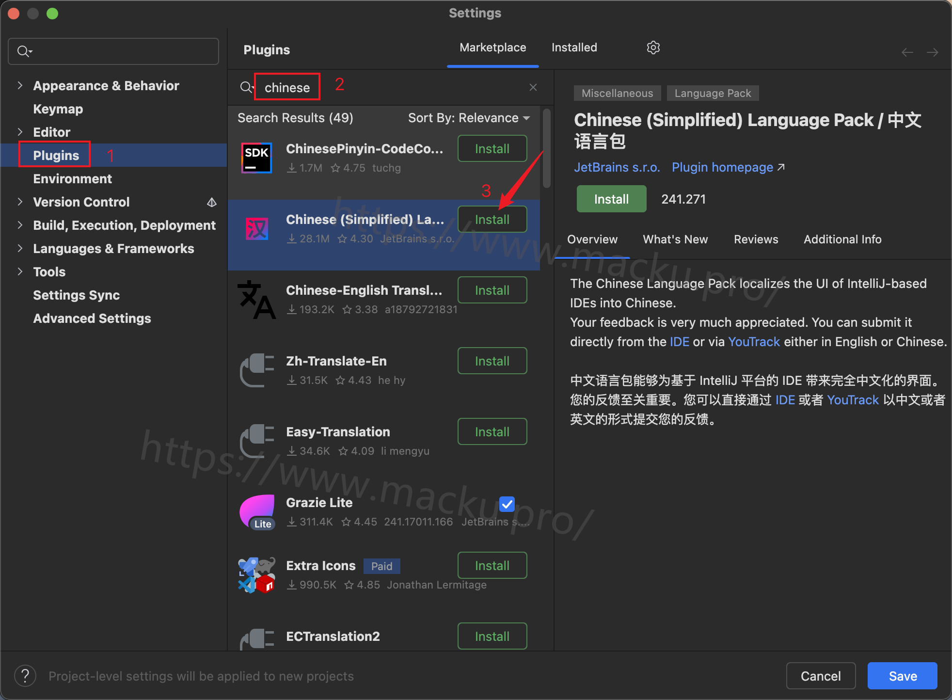Open the Overview tab
Image resolution: width=952 pixels, height=700 pixels.
pyautogui.click(x=592, y=239)
